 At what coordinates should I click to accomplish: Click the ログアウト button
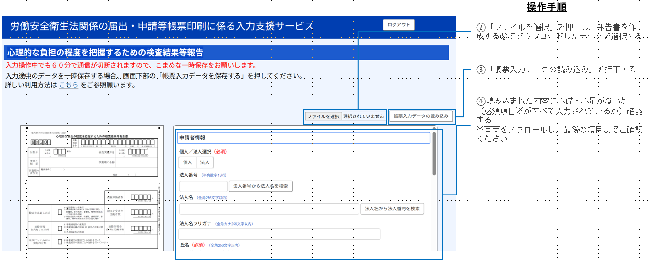pos(398,25)
